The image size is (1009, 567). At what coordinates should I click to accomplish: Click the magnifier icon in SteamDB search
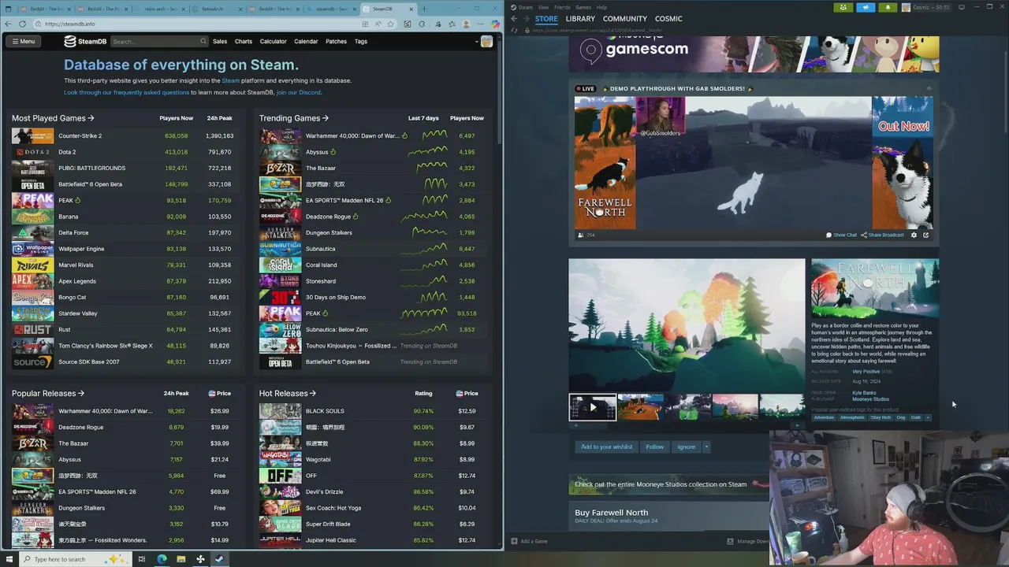click(203, 41)
